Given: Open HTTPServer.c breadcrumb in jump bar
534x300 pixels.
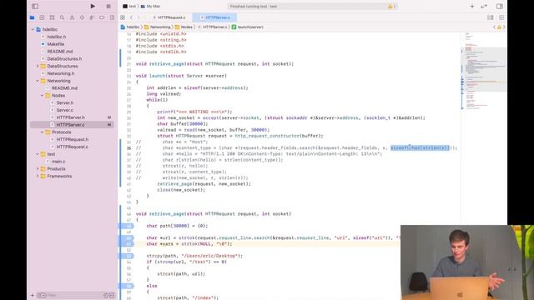Looking at the screenshot, I should coord(213,27).
